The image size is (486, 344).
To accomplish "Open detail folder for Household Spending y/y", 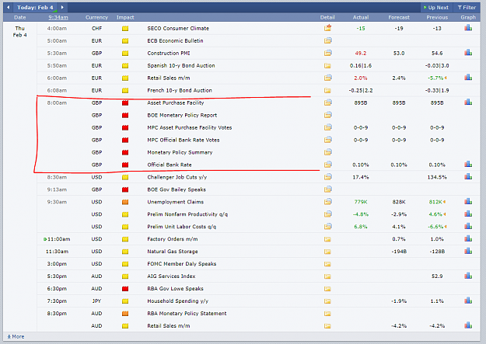I will point(327,301).
